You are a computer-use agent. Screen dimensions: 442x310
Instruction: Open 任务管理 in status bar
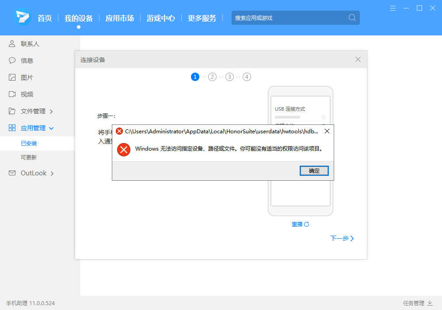pyautogui.click(x=414, y=303)
